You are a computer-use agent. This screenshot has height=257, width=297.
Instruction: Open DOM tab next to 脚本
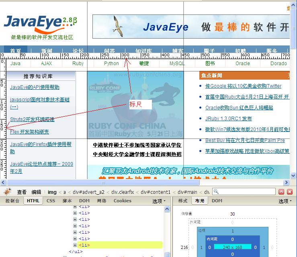click(x=84, y=201)
